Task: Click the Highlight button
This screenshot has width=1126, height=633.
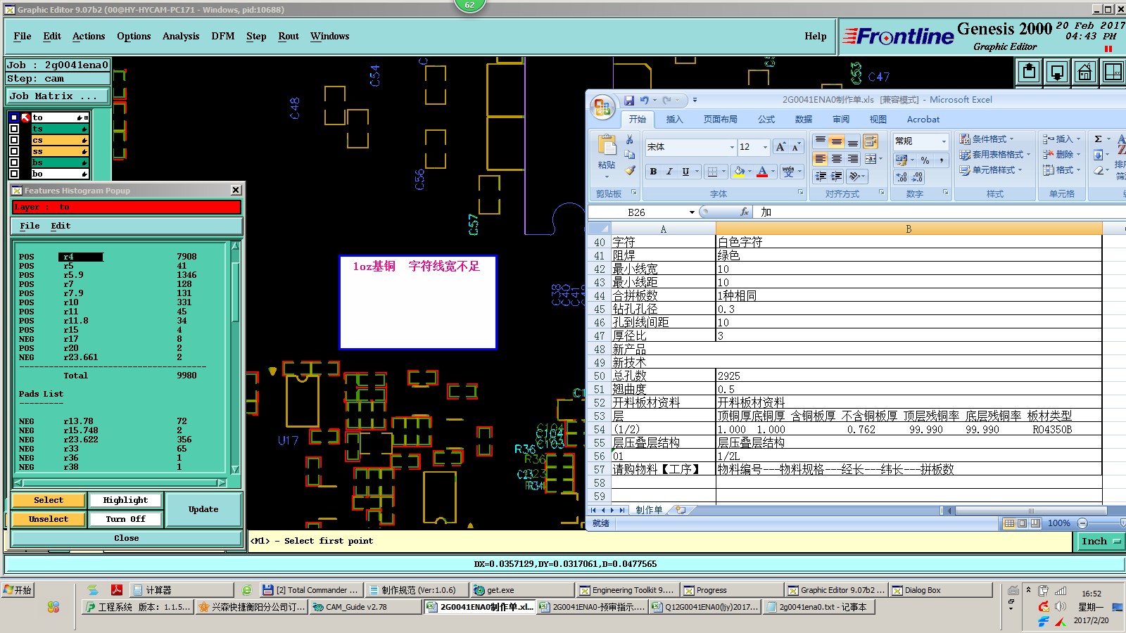Action: click(x=125, y=500)
